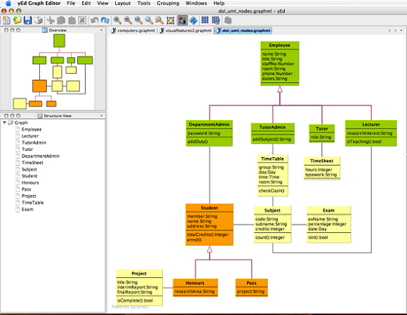
Task: Collapse the Graph tree node
Action: coord(4,123)
